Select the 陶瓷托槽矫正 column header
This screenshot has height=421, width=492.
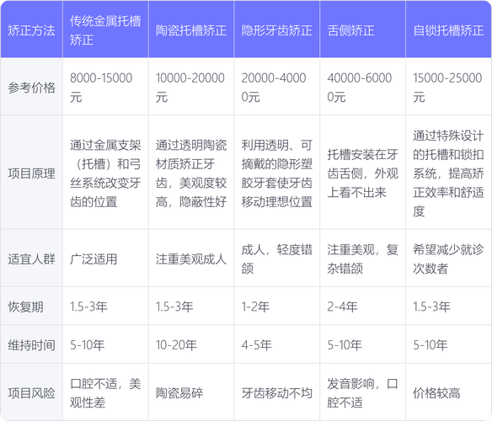[191, 30]
